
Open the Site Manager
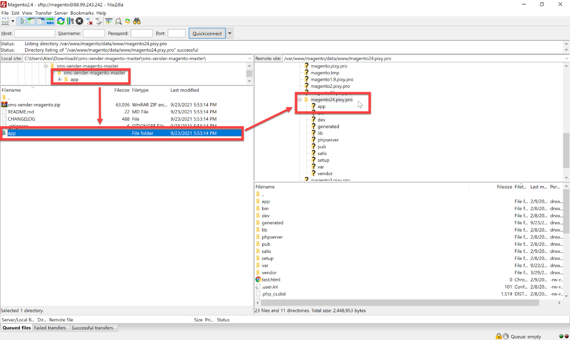click(5, 21)
